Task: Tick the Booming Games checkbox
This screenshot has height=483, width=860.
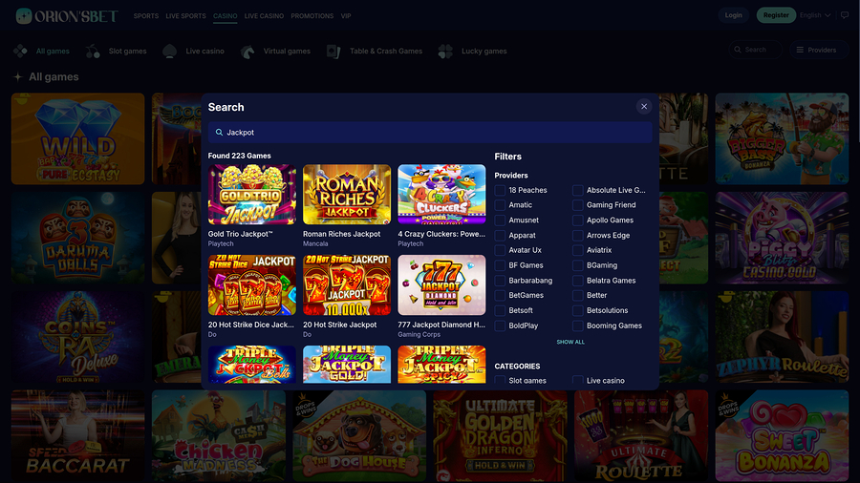Action: coord(577,325)
